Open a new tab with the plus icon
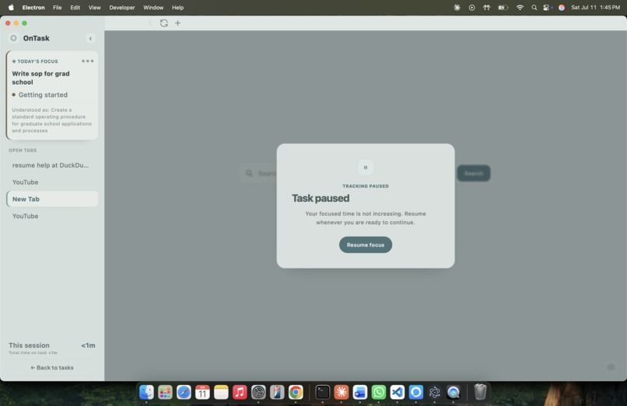 (178, 23)
